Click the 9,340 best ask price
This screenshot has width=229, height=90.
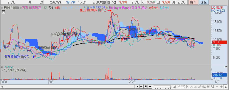123,2
